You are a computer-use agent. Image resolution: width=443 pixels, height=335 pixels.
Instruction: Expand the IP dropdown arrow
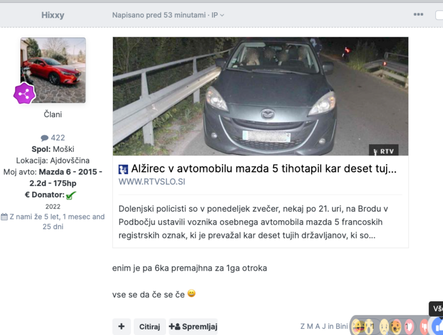222,16
